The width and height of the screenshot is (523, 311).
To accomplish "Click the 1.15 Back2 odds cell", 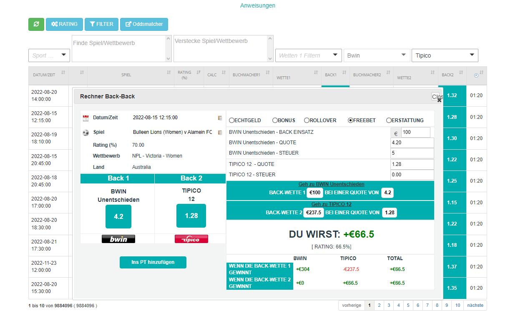I will point(452,203).
